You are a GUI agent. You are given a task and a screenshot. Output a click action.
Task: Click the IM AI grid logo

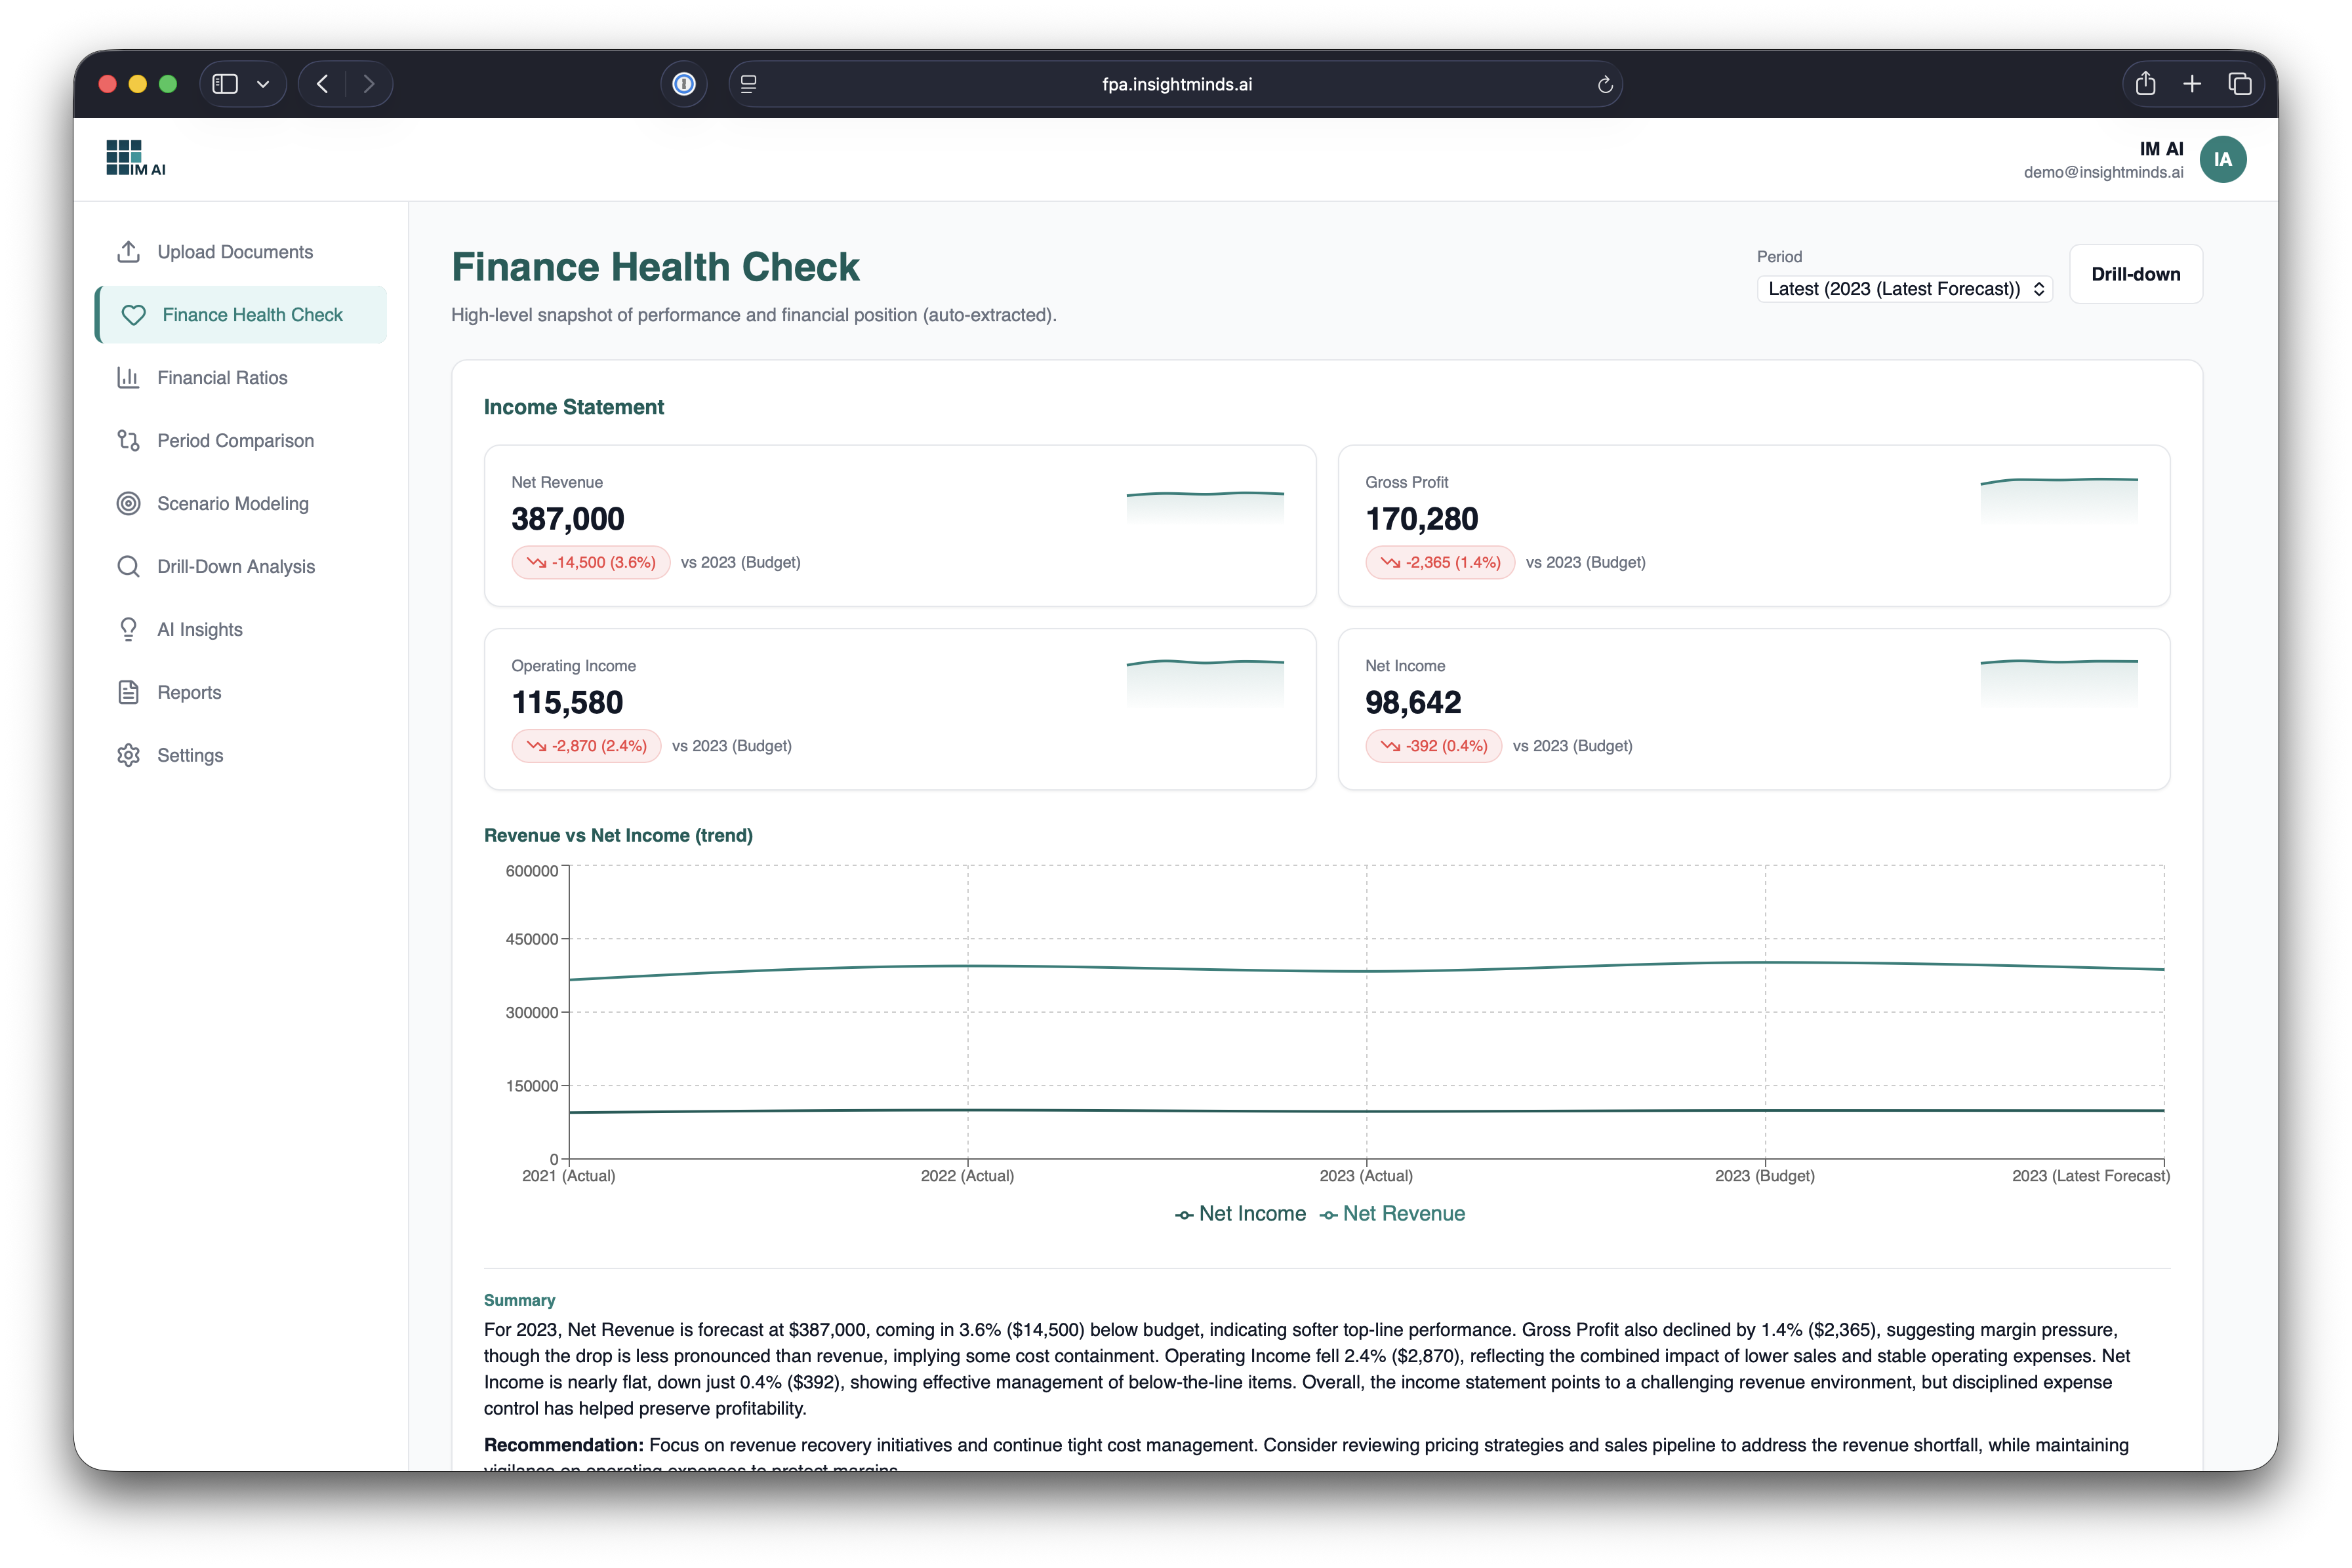pyautogui.click(x=134, y=158)
